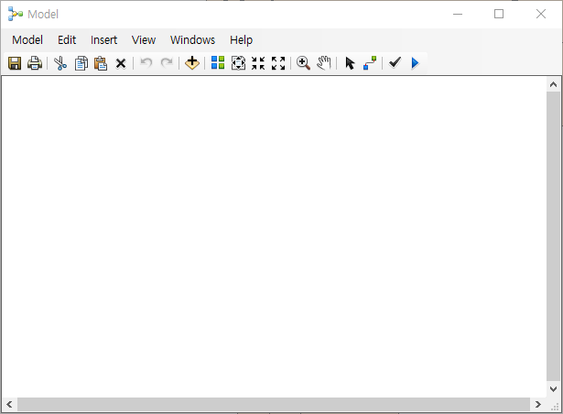Add data or tool with plus icon

[x=192, y=63]
